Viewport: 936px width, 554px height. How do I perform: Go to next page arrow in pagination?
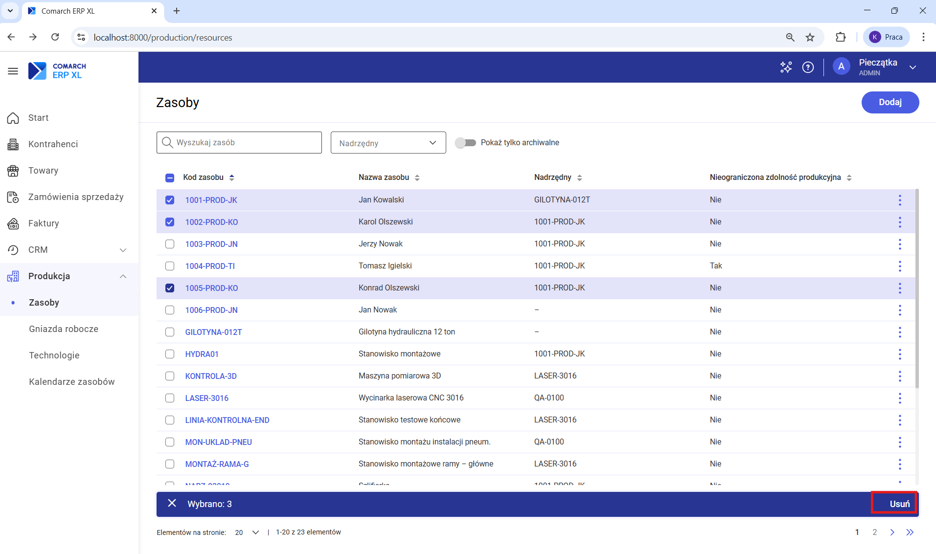click(892, 532)
